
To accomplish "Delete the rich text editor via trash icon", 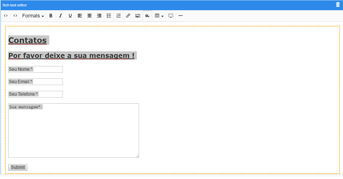I will [x=338, y=5].
